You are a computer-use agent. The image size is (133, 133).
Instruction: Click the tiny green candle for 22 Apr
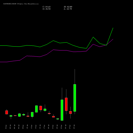(58, 119)
